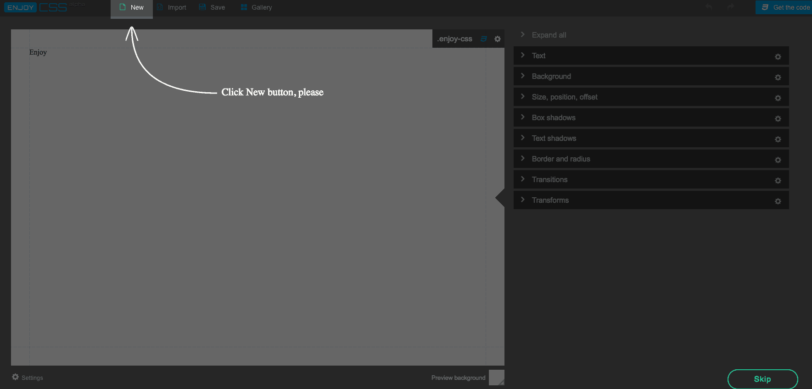Click gear icon in Border and radius row
The image size is (812, 389).
point(778,160)
